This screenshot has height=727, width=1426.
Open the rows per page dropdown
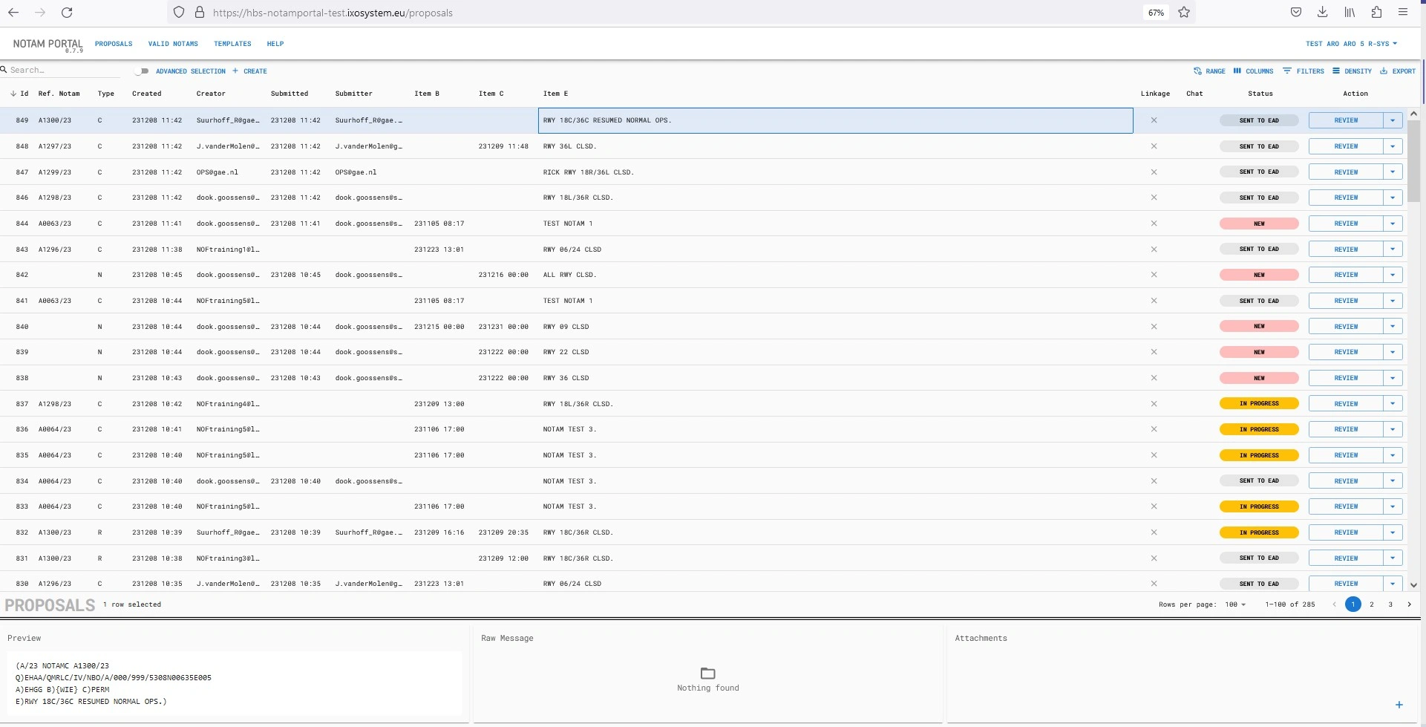[x=1235, y=604]
